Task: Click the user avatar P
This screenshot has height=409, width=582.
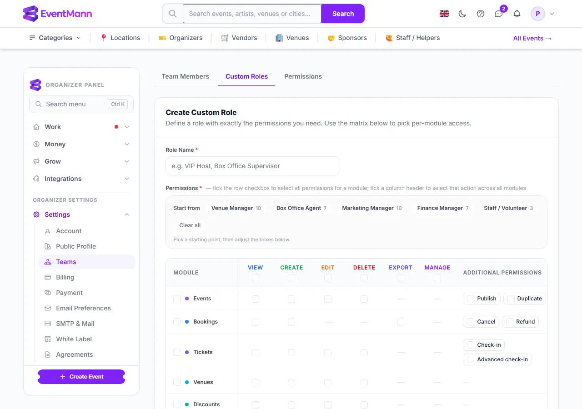Action: point(538,14)
